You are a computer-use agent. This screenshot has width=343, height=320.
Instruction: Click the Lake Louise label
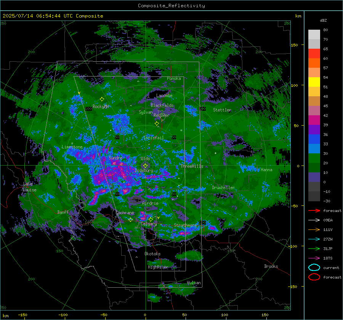[x=29, y=187]
